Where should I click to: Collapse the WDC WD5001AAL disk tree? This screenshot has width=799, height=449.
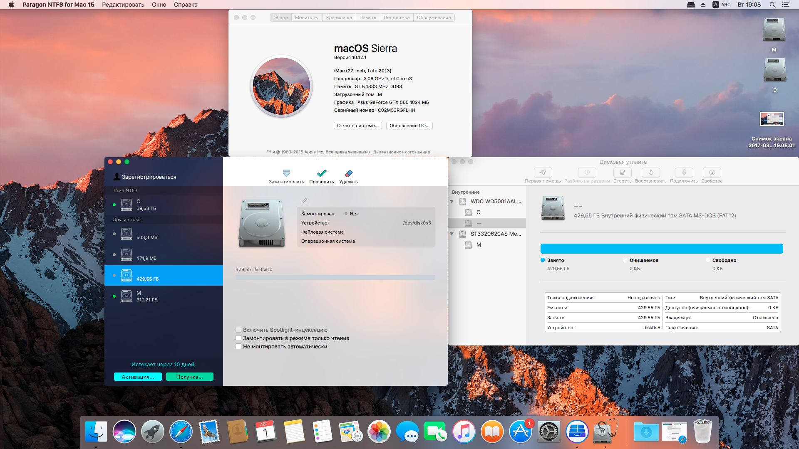tap(452, 202)
